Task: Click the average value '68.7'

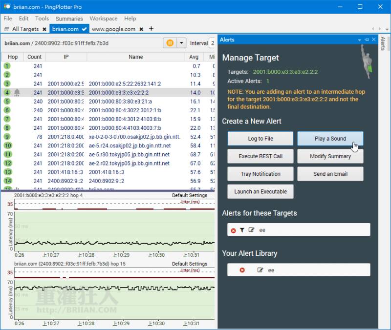Action: point(195,154)
